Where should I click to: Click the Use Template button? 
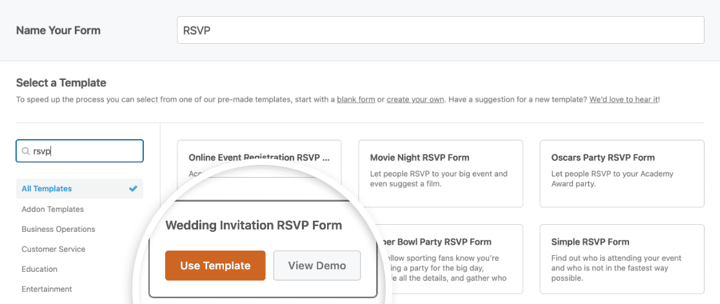(215, 265)
